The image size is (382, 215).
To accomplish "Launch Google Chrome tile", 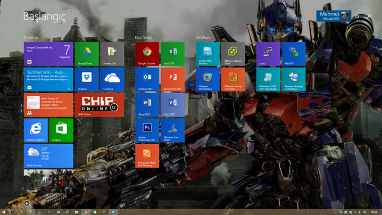I will pos(147,54).
